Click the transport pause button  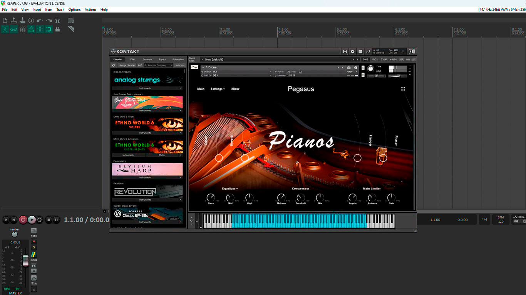coord(56,220)
